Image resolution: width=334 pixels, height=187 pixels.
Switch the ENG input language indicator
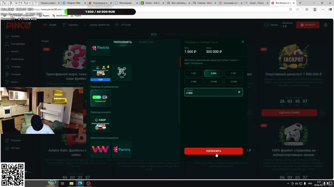click(310, 184)
